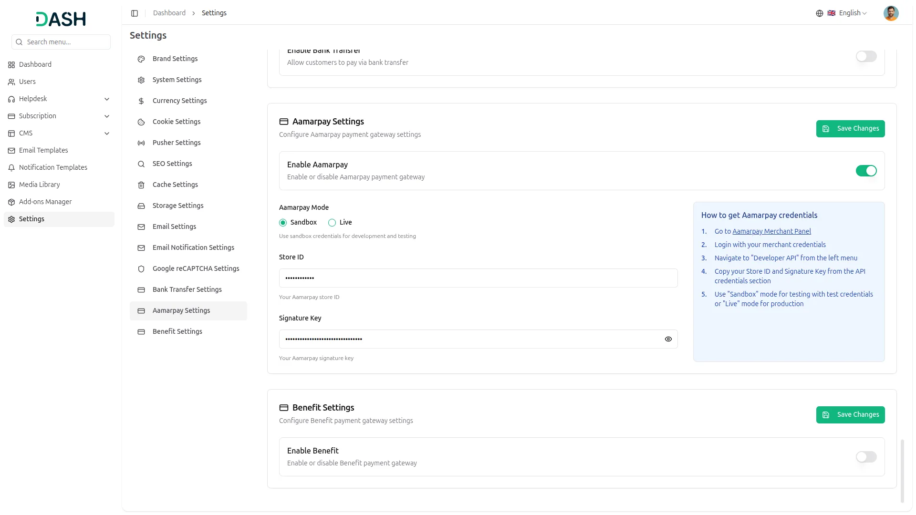Toggle the Enable Bank Transfer switch
Viewport: 916px width, 515px height.
click(x=866, y=56)
